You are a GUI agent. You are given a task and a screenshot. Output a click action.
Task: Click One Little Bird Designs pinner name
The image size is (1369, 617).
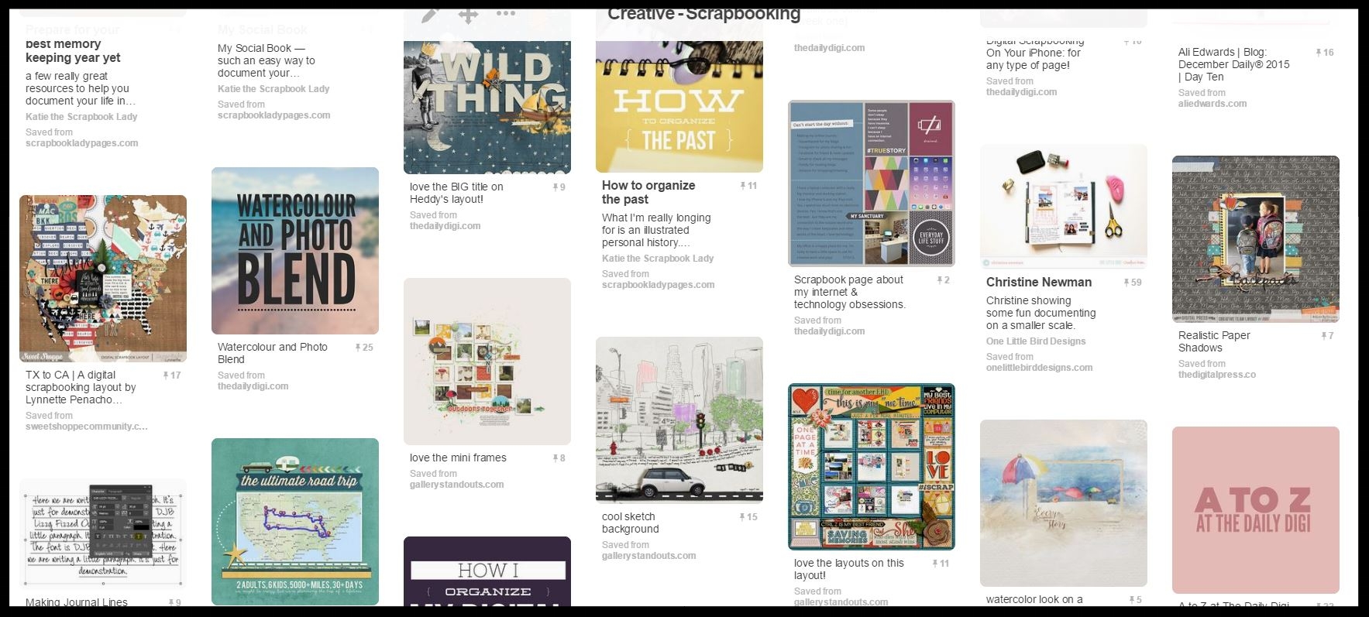click(x=1036, y=341)
